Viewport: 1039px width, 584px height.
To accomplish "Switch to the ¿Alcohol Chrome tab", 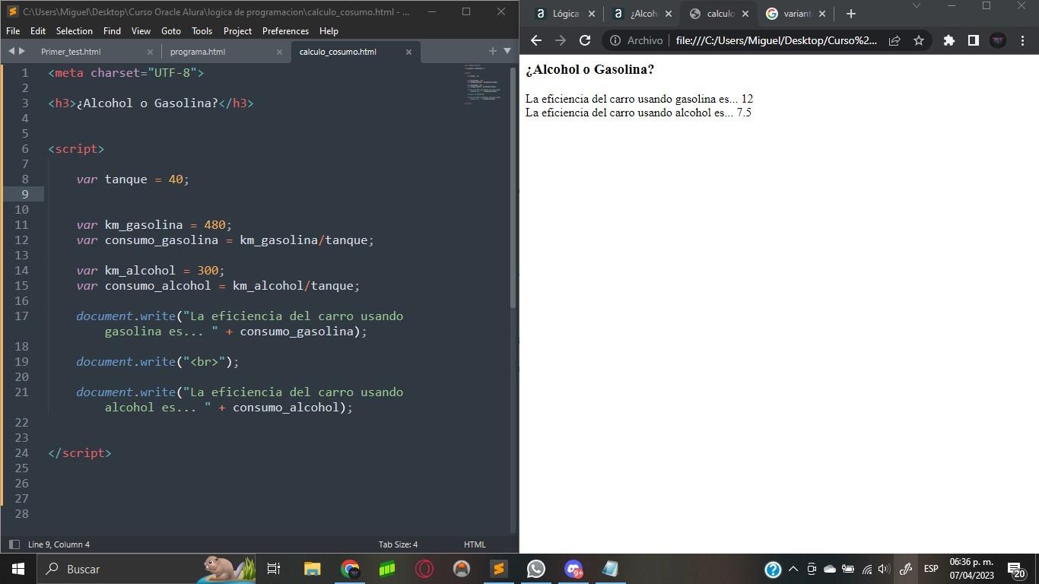I will point(643,14).
